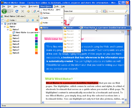Image resolution: width=132 pixels, height=108 pixels.
Task: Click in the Google search field
Action: [x=116, y=11]
